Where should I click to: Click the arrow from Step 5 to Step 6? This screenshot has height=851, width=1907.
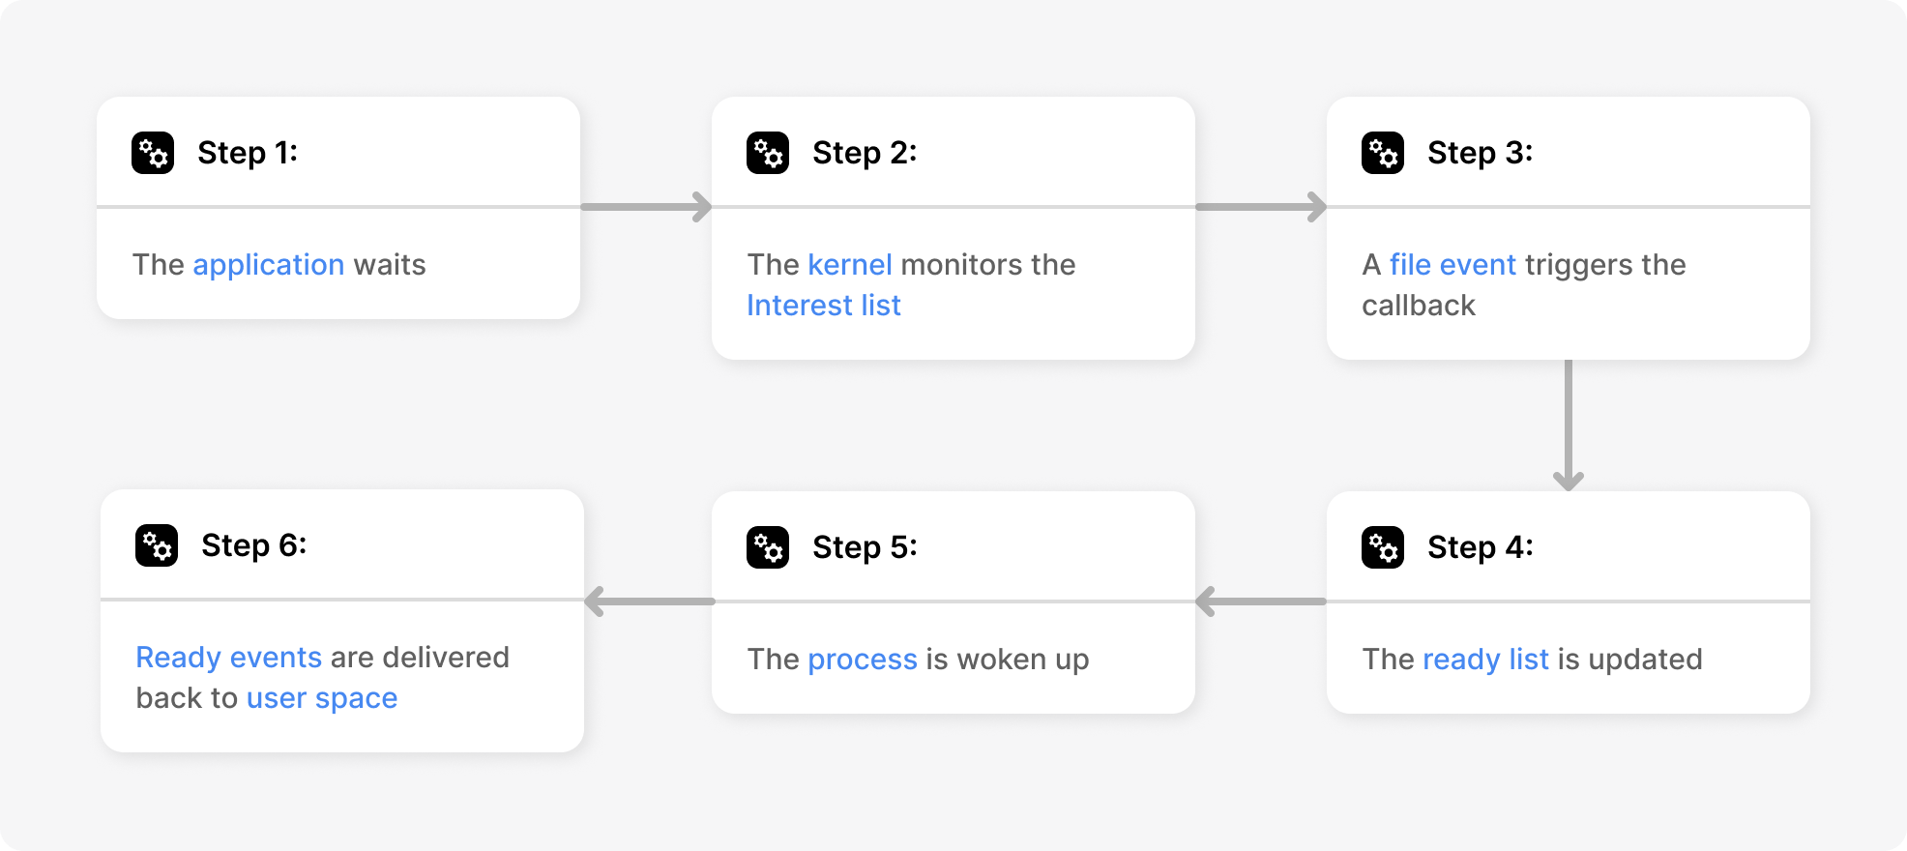(648, 601)
